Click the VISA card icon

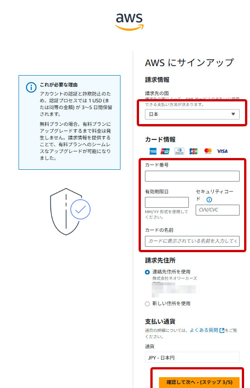222,151
